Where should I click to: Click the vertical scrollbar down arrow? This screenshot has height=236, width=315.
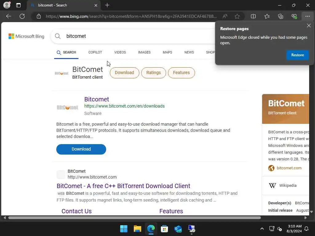coord(311,212)
